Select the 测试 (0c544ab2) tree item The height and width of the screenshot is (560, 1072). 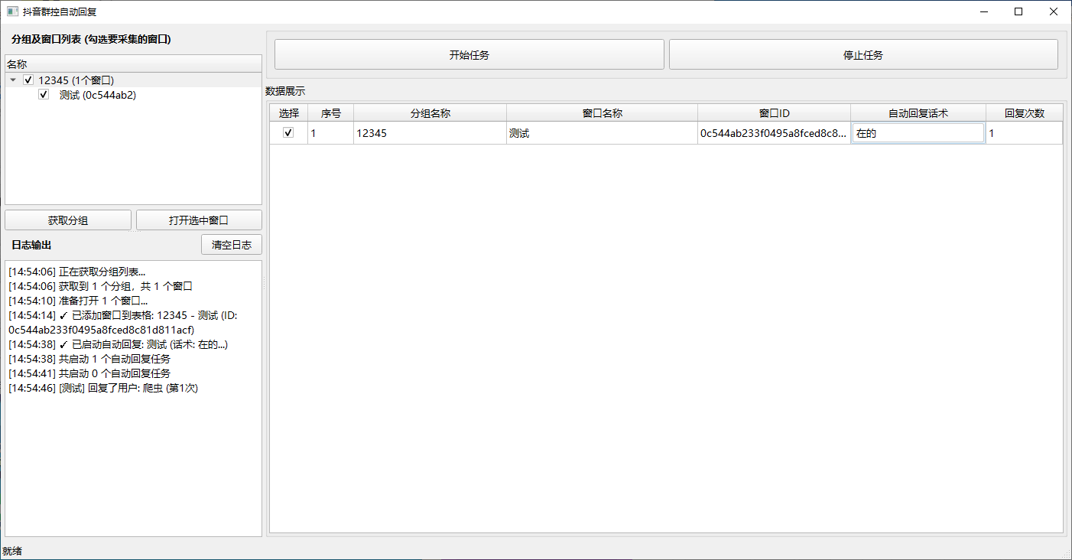[98, 95]
